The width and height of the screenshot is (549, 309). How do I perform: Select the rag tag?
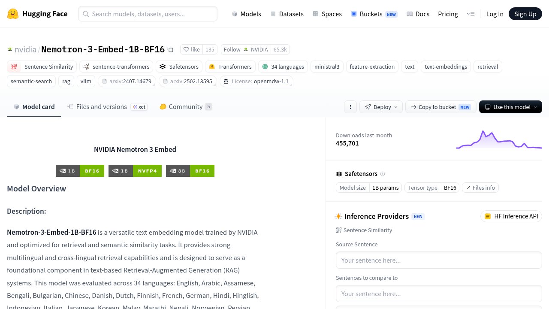point(66,81)
